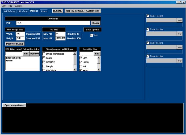Viewport: 186px width, 135px height.
Task: Click the URL Filter text input
Action: click(14, 54)
